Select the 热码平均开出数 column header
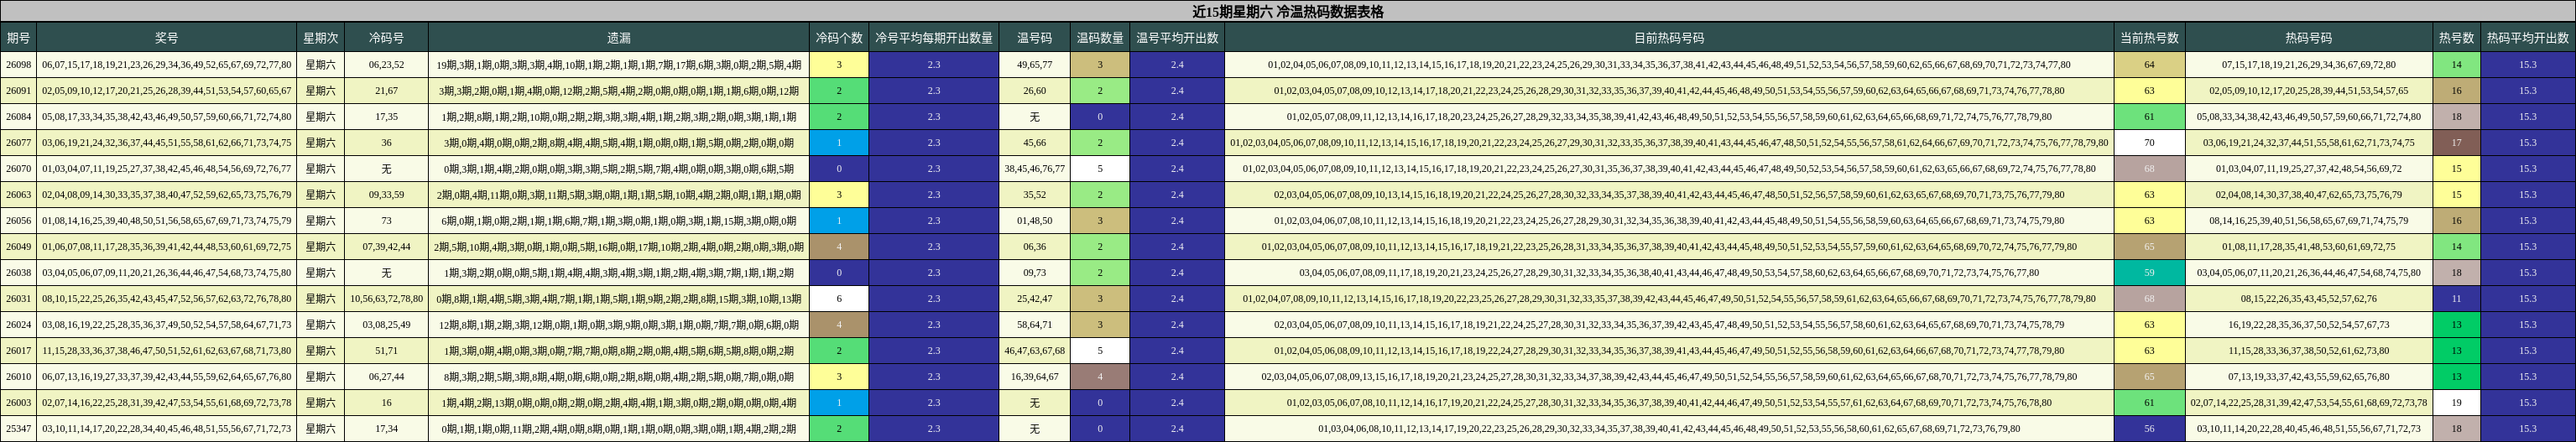Screen dimensions: 2576x442 point(2528,38)
